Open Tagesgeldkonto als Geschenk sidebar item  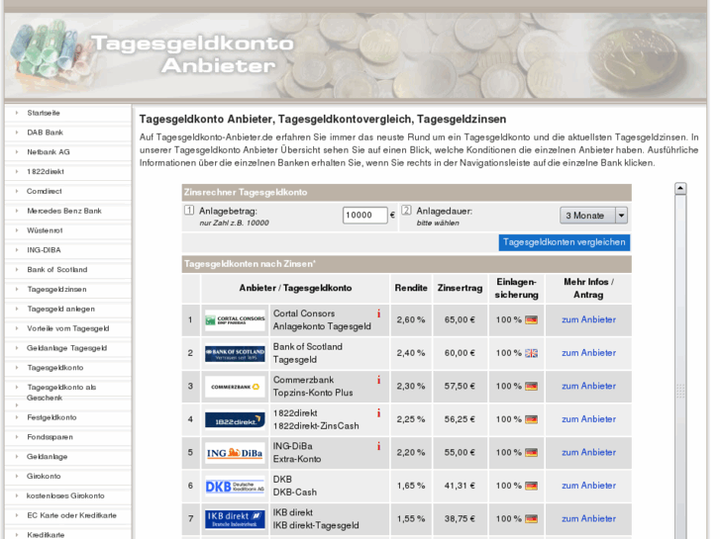[61, 393]
